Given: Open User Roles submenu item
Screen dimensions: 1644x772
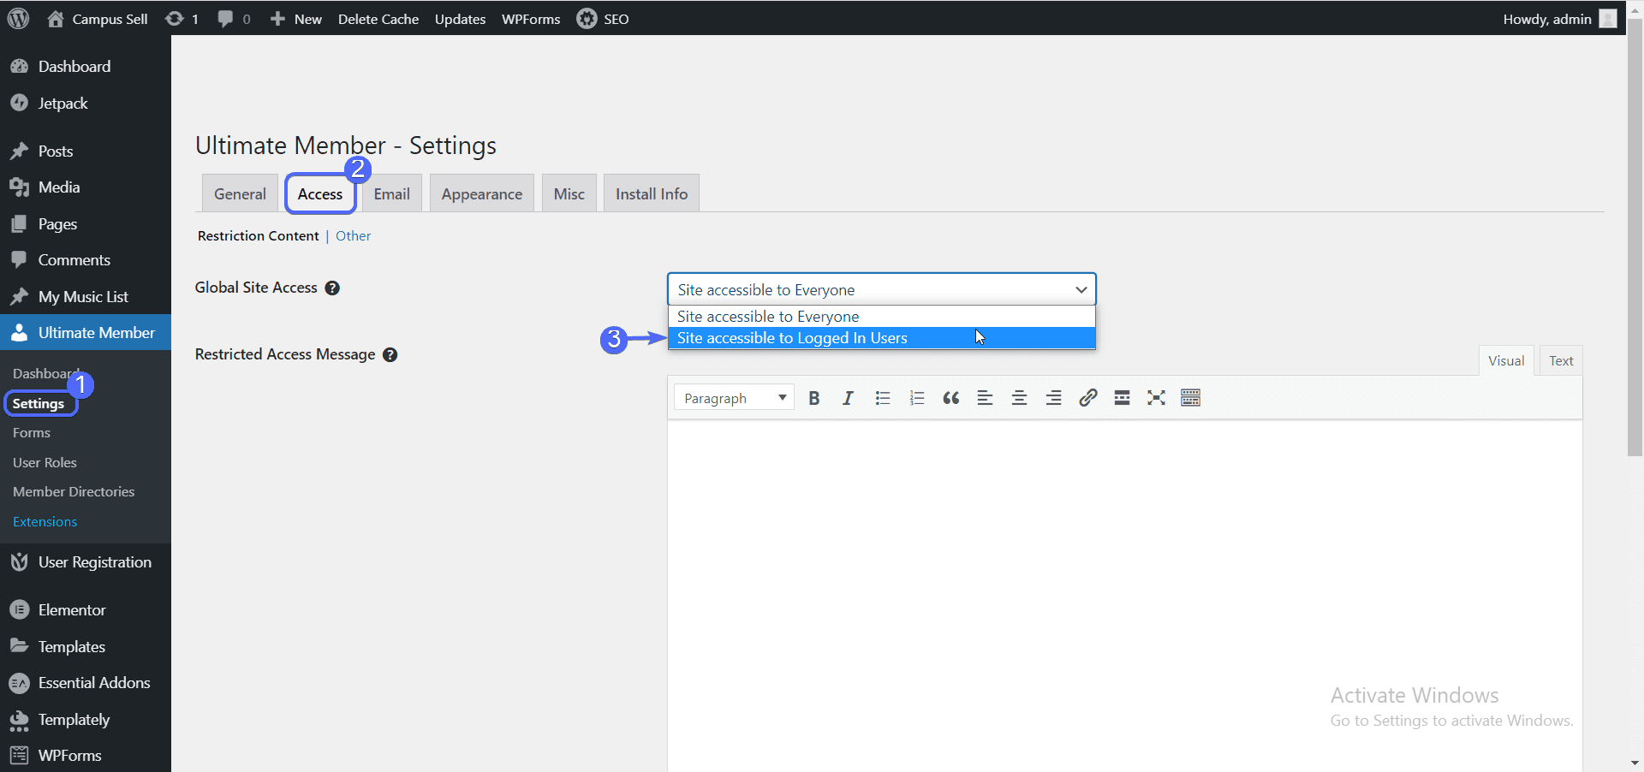Looking at the screenshot, I should click(45, 463).
